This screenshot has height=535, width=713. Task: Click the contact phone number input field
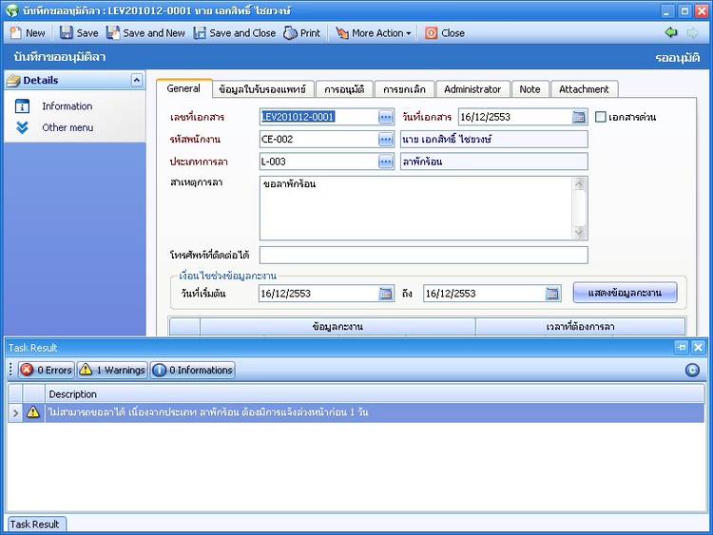point(423,255)
